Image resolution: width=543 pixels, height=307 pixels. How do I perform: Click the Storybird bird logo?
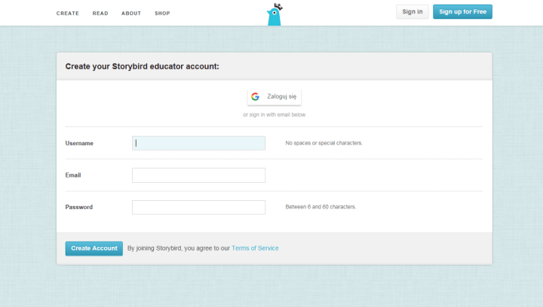pos(274,15)
